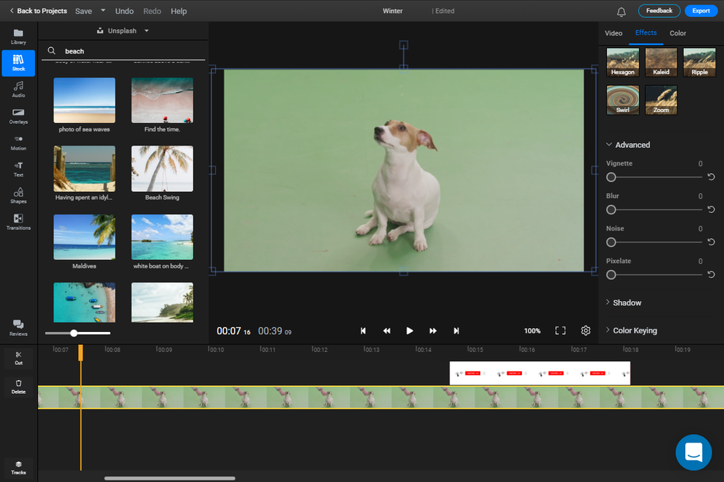724x482 pixels.
Task: Select the Delete tool
Action: coord(18,387)
